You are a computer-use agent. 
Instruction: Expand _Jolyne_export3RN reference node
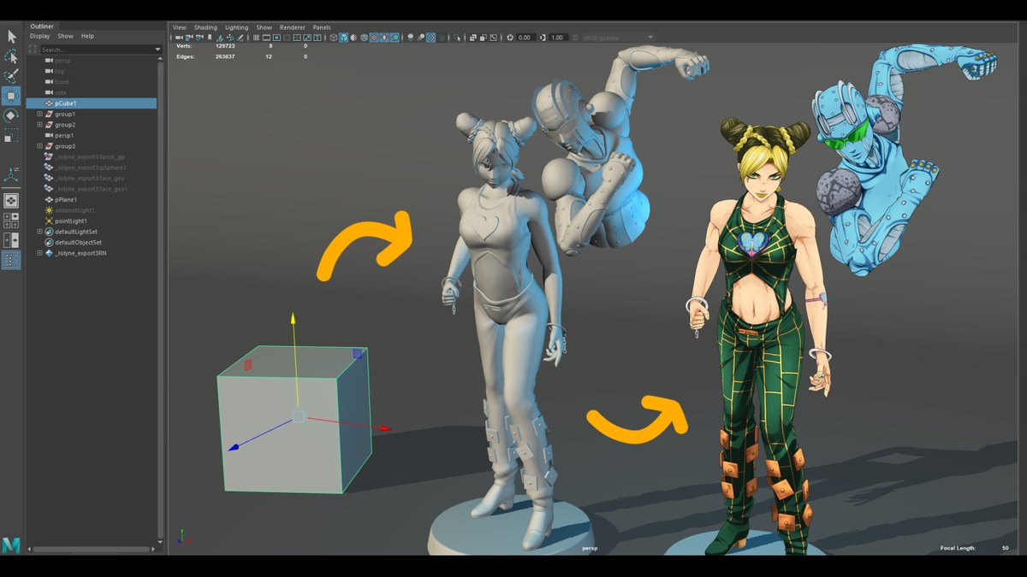(x=39, y=253)
